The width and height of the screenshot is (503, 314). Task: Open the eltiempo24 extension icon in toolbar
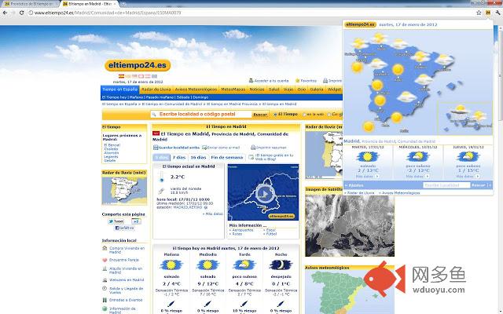[487, 13]
